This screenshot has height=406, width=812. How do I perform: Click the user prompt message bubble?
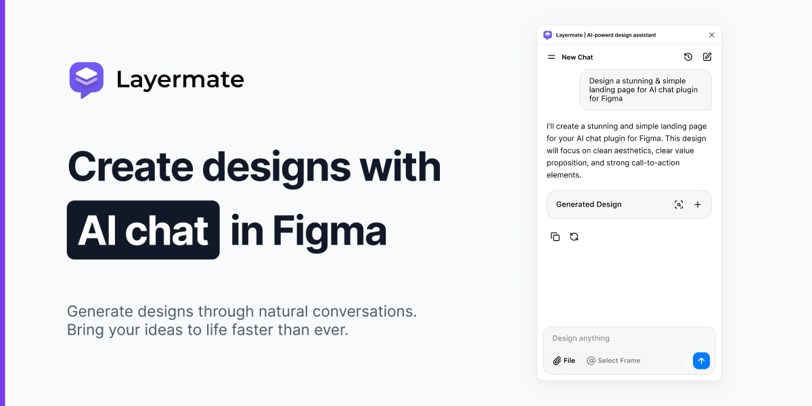[646, 89]
